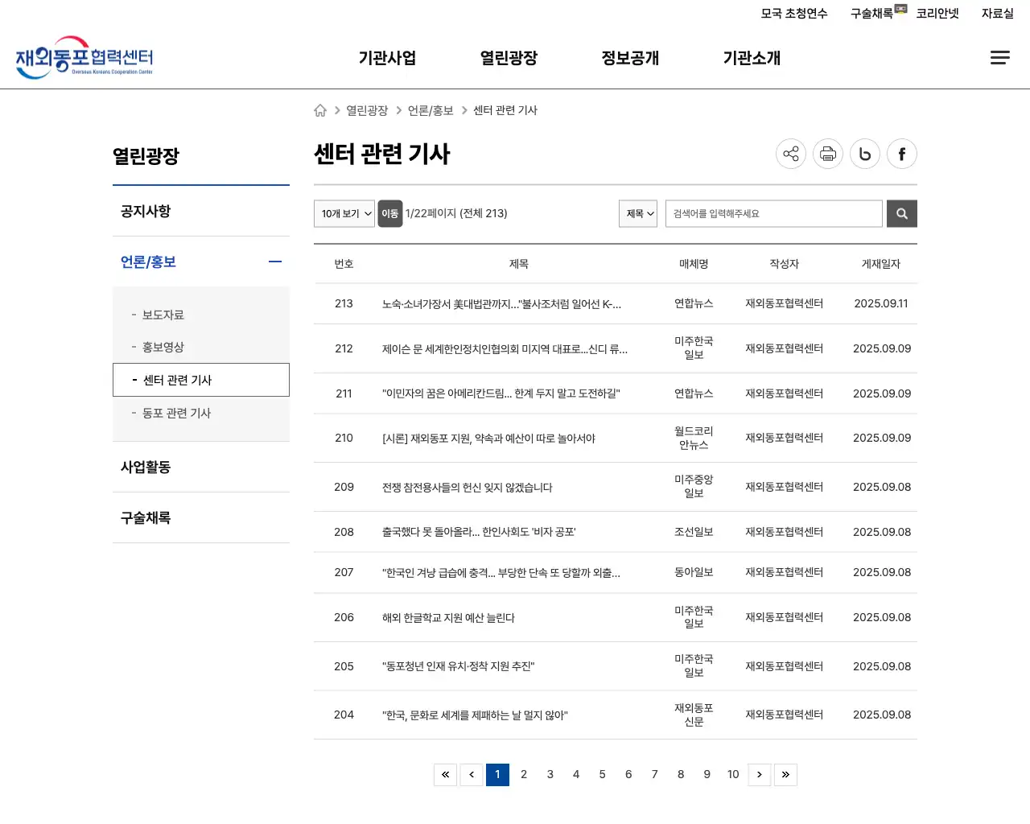Open article 211 이민자의 꿈 title

[501, 393]
